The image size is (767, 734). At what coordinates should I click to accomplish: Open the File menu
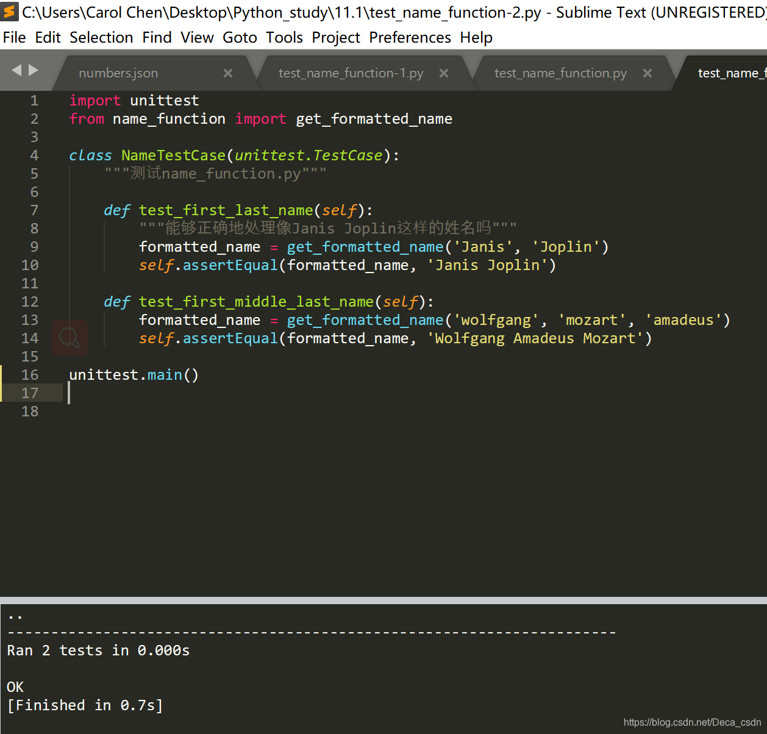[x=14, y=38]
